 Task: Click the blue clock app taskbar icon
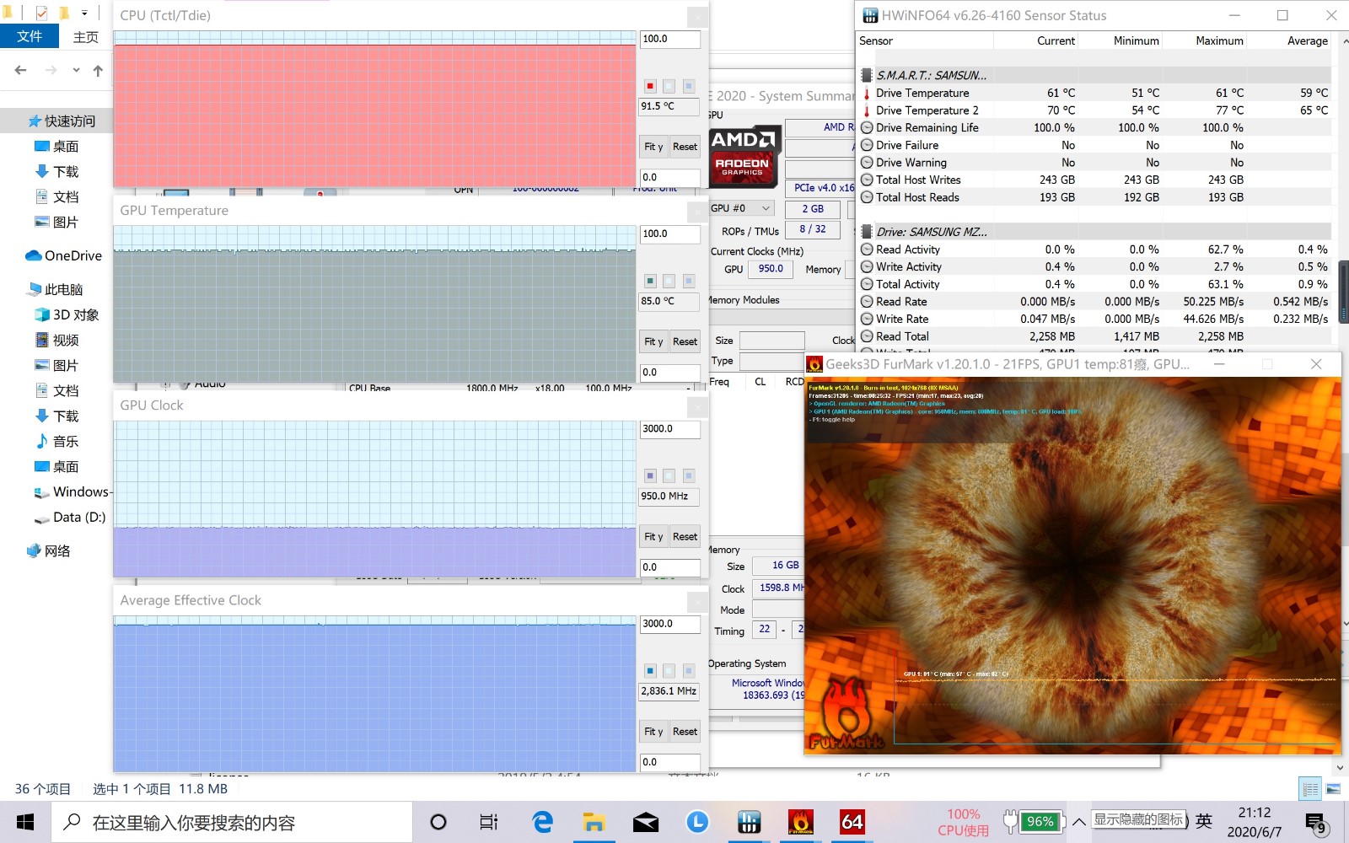click(697, 821)
